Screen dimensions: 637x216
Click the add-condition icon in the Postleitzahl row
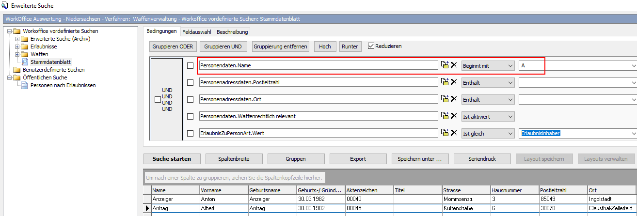(x=445, y=82)
